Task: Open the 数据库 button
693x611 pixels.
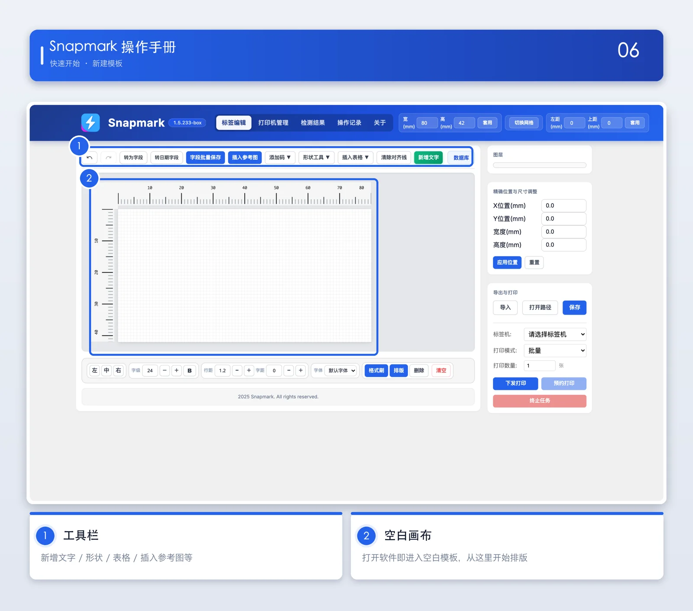Action: tap(461, 158)
